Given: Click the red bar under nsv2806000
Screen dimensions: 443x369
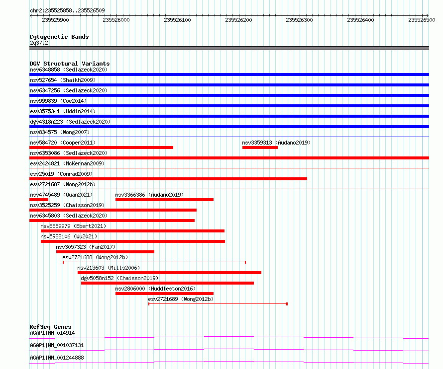Looking at the screenshot, I should coord(164,294).
